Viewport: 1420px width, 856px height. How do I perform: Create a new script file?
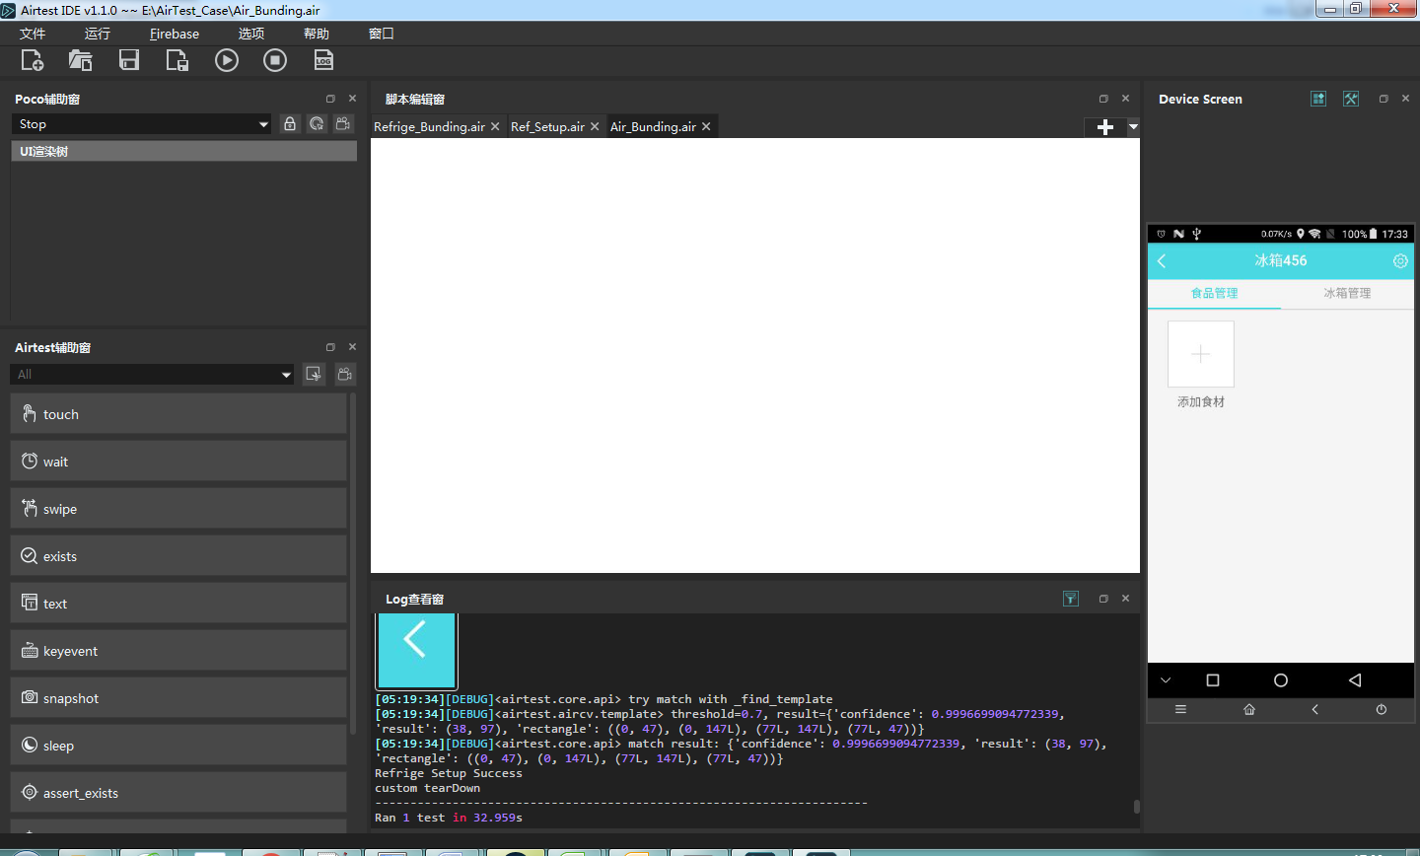click(33, 60)
